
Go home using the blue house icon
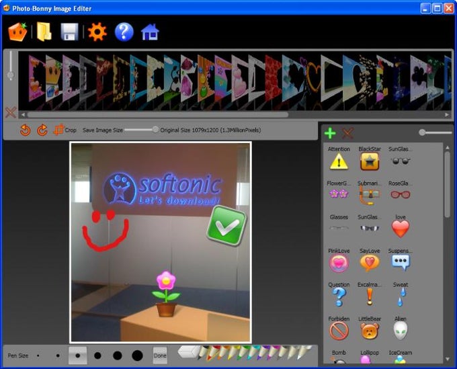pyautogui.click(x=150, y=32)
